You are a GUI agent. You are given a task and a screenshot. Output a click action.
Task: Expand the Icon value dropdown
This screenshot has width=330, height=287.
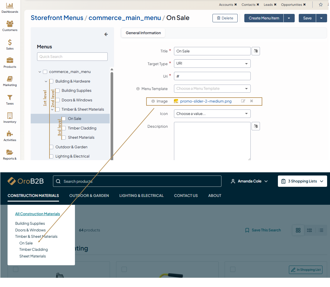[212, 114]
